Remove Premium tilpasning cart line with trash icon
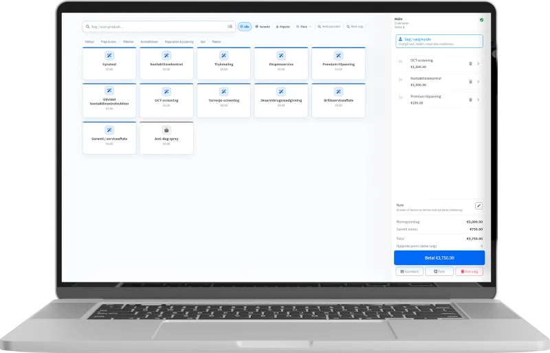 pyautogui.click(x=470, y=100)
